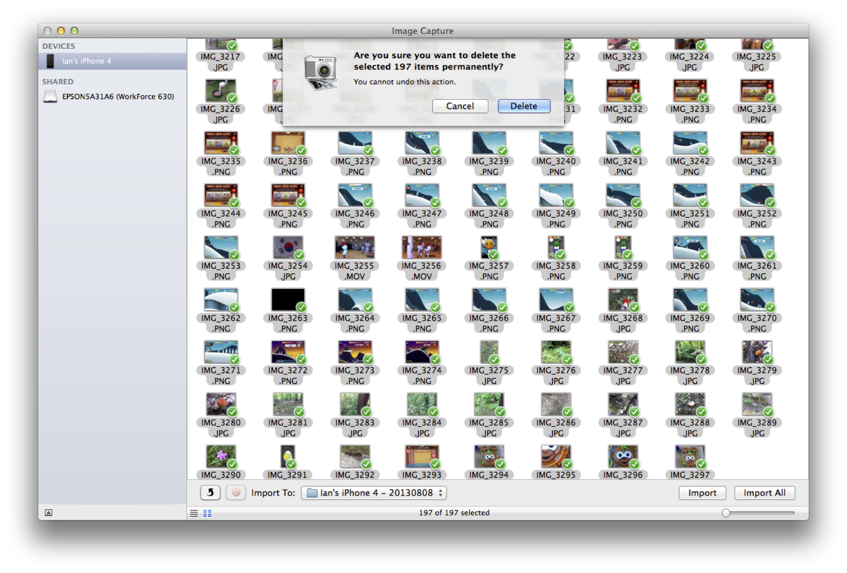Select the black IMG_3263.PNG thumbnail

tap(288, 299)
